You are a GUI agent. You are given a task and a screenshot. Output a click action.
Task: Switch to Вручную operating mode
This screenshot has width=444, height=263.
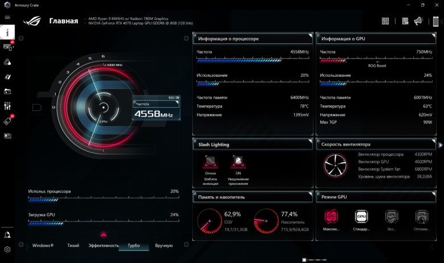click(x=164, y=245)
